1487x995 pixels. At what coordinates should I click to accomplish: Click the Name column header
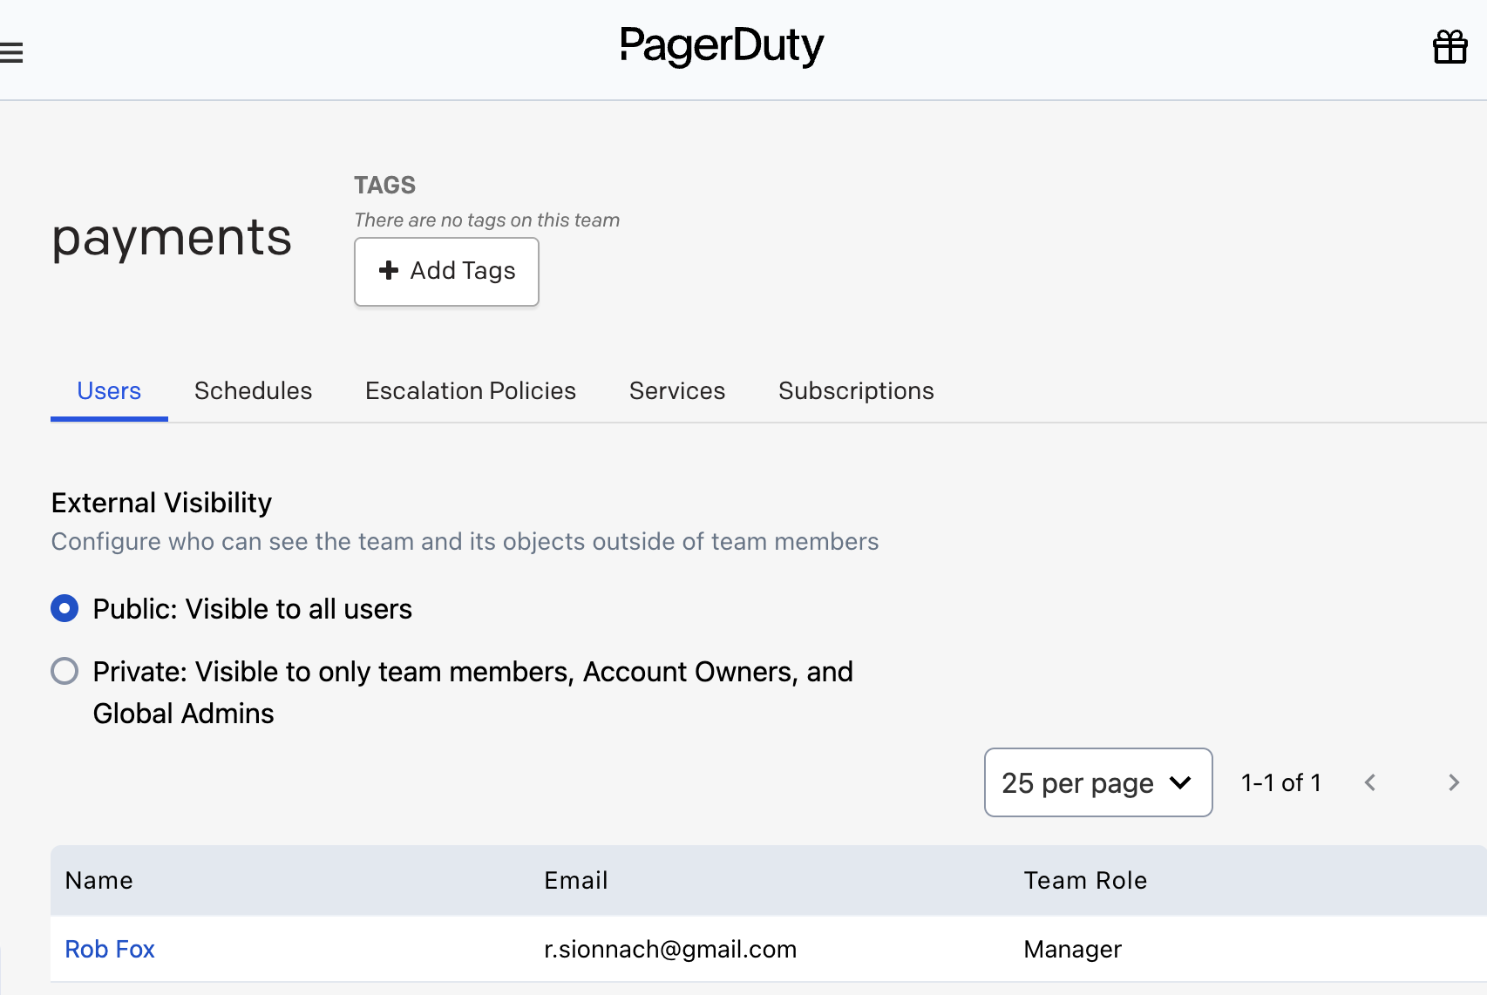[x=98, y=880]
